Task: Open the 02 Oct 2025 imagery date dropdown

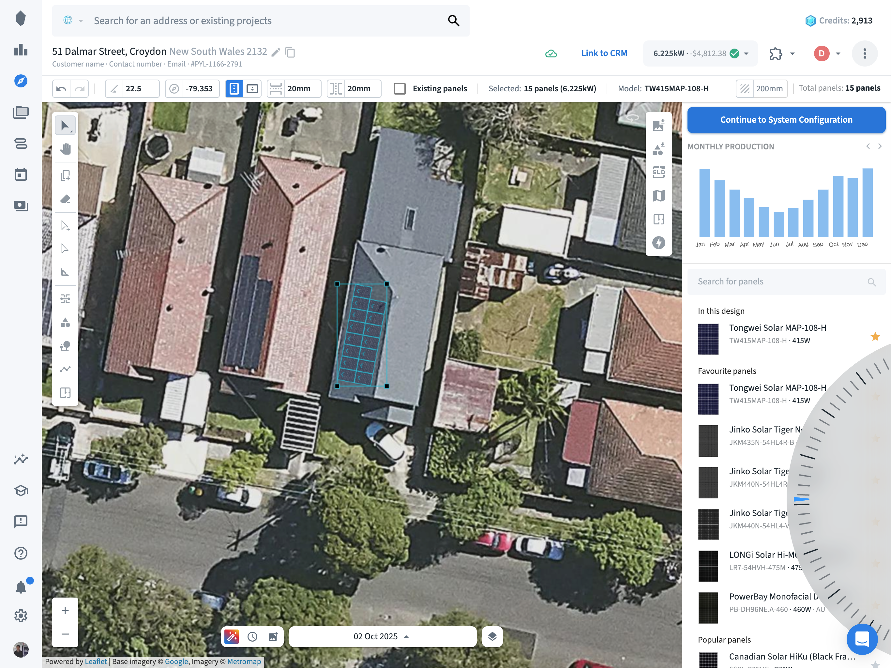Action: [382, 636]
